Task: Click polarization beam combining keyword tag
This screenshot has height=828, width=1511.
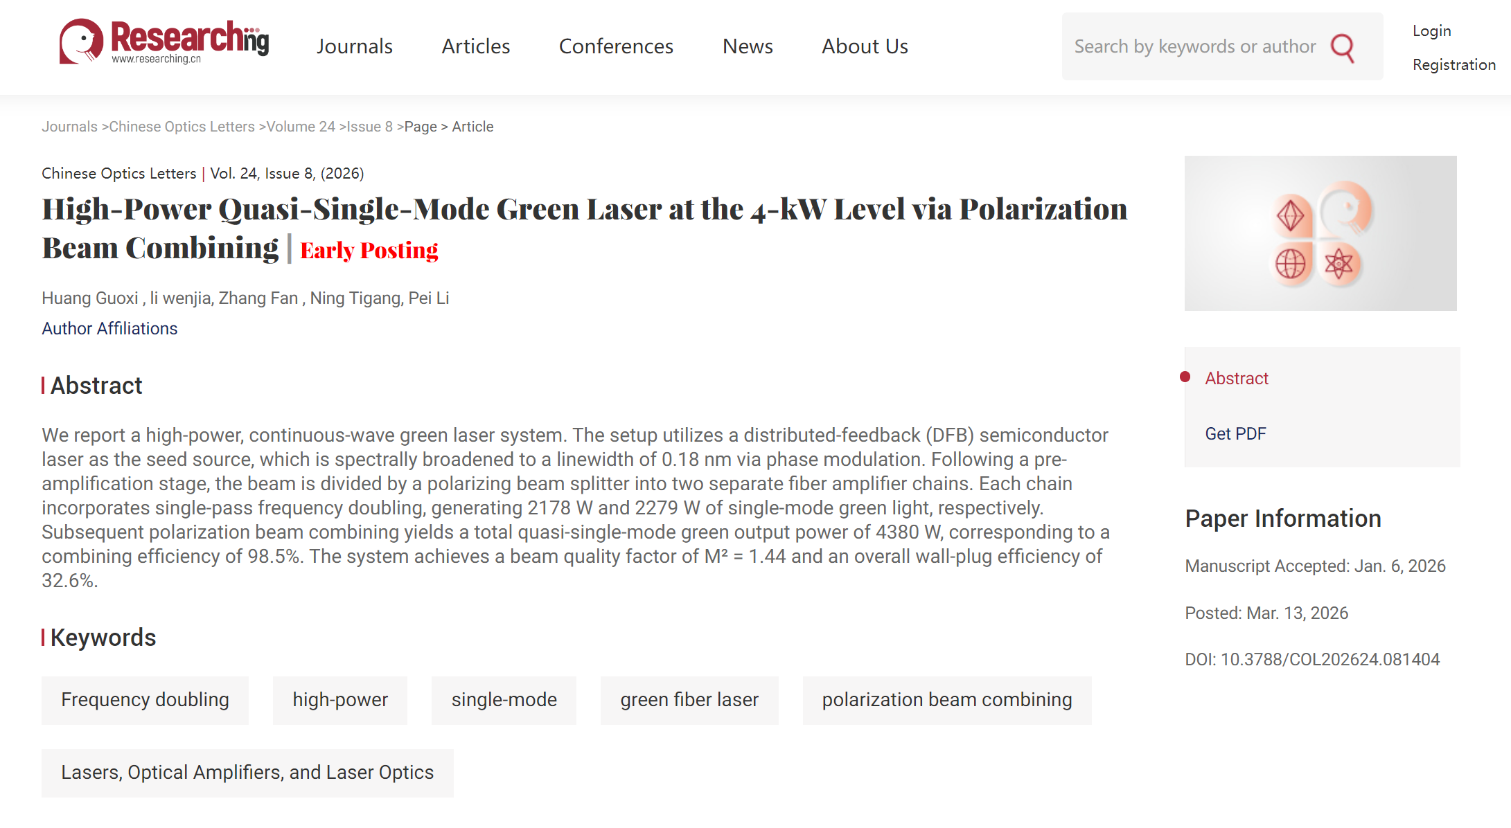Action: 946,700
